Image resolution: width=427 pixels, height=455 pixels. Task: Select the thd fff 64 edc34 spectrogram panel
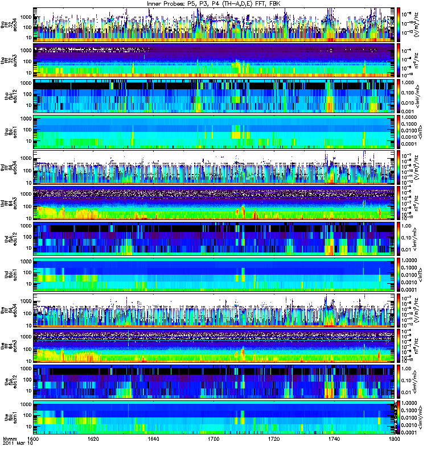214,167
